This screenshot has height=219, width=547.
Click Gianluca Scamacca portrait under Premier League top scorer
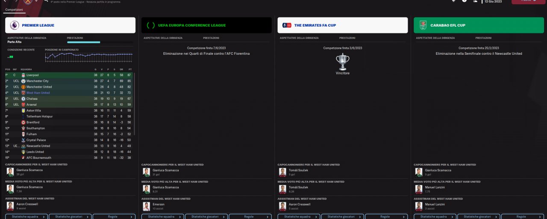coord(10,172)
